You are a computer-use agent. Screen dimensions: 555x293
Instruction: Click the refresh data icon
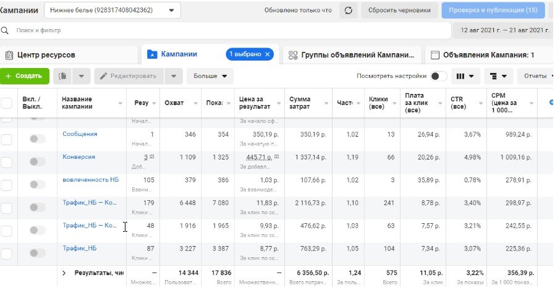(349, 11)
